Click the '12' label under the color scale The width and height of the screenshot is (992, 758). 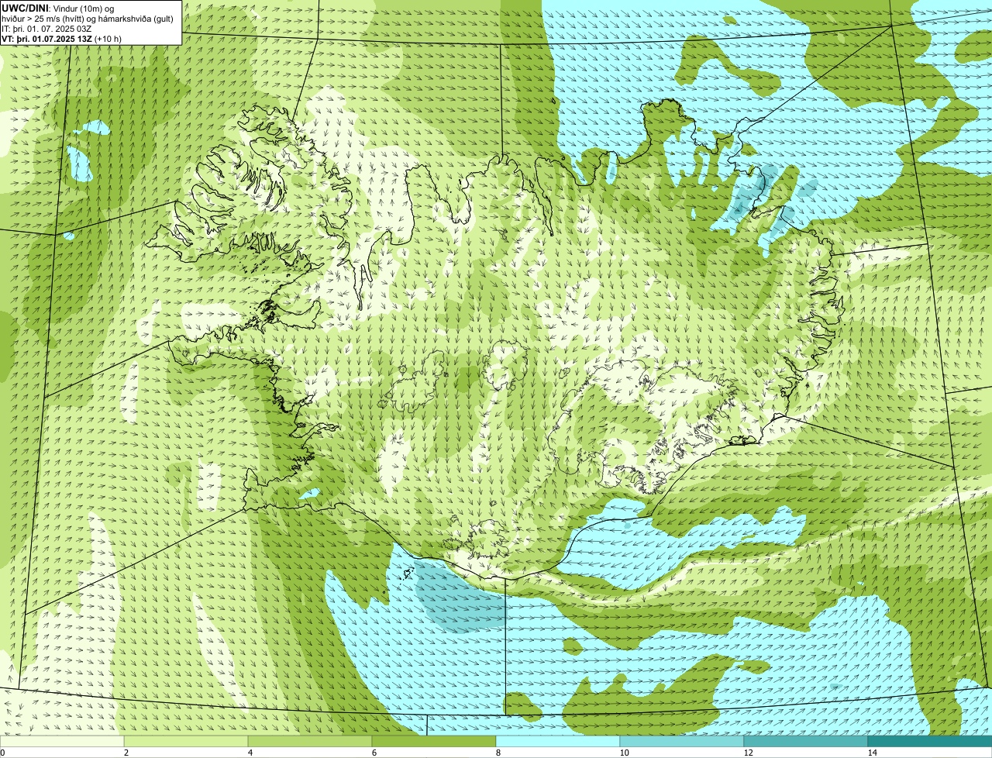[x=748, y=753]
